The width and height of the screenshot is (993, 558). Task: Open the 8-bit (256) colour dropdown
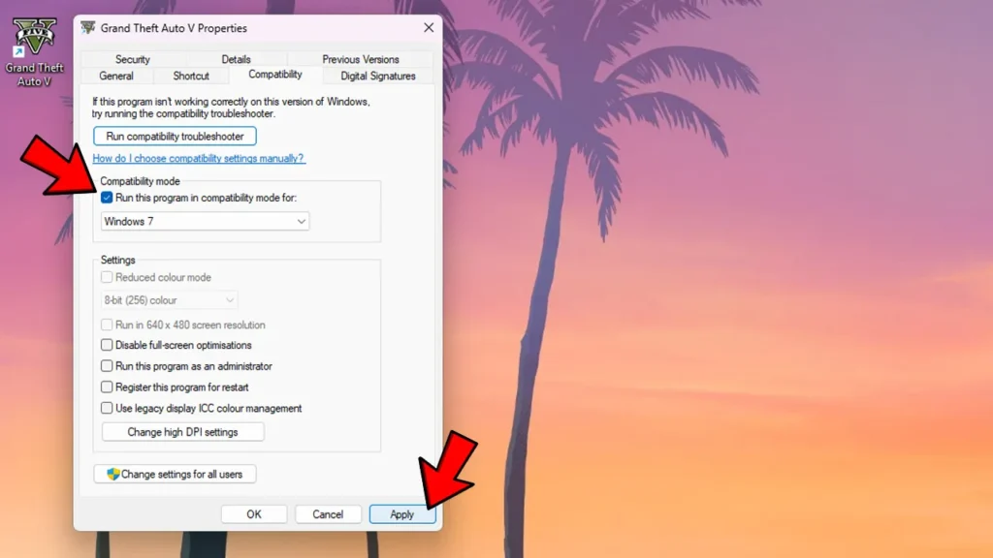tap(169, 300)
